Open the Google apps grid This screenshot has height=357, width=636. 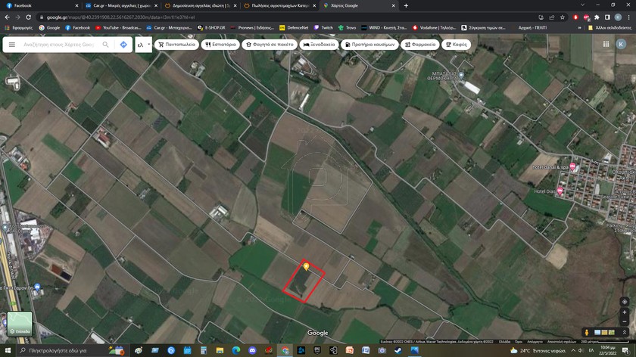point(606,44)
